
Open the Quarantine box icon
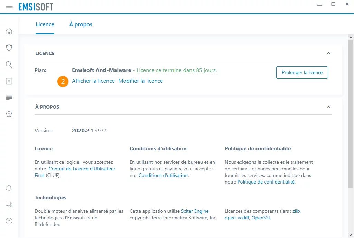[9, 81]
